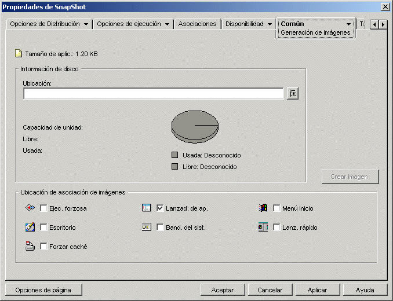Enable the Forzar caché checkbox

click(43, 247)
